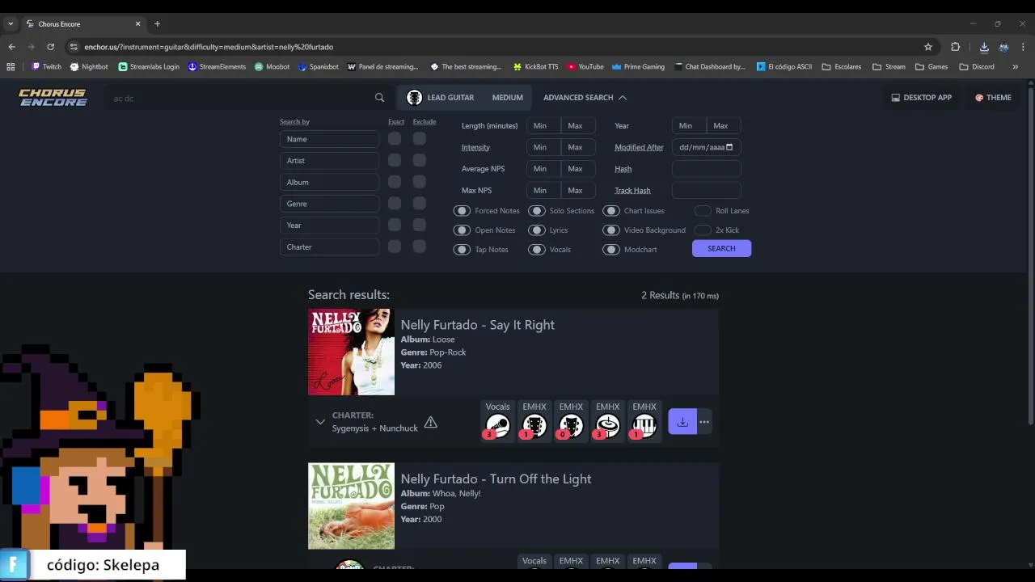Collapse the Advanced Search panel
This screenshot has width=1035, height=582.
tap(585, 98)
